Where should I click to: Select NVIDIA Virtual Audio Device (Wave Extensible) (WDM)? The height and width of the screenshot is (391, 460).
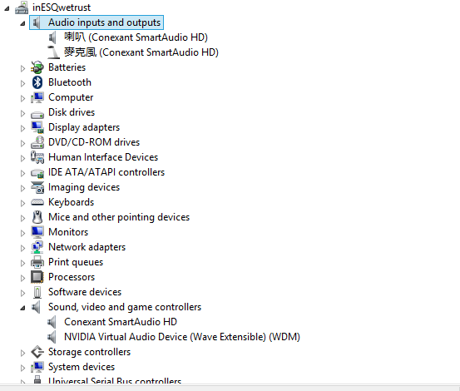click(x=182, y=337)
